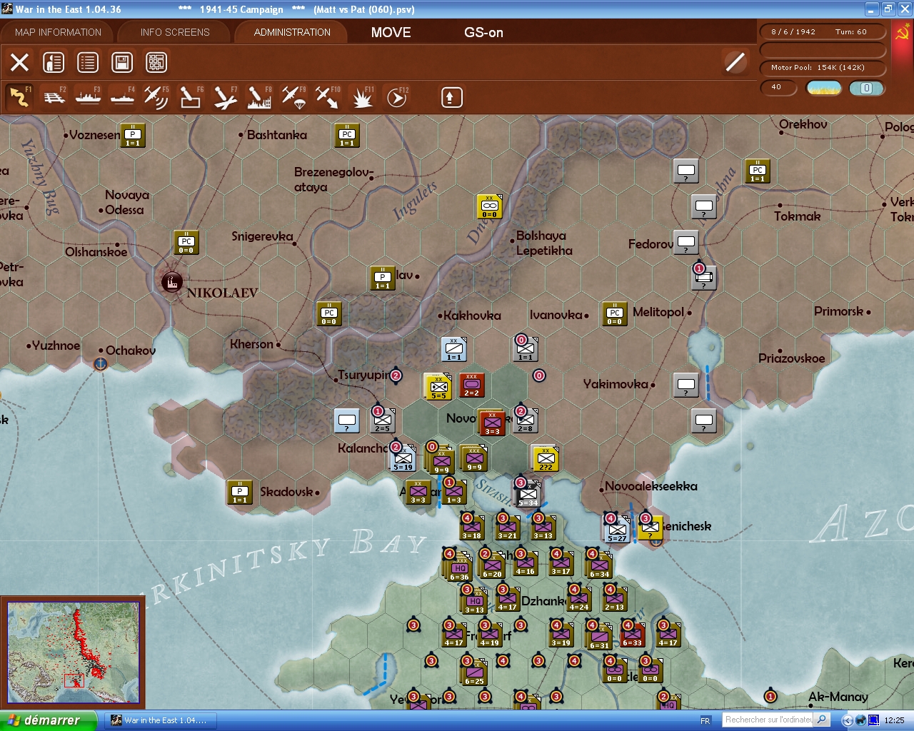The width and height of the screenshot is (914, 731).
Task: Select the 3=18 unit counter
Action: [x=471, y=528]
